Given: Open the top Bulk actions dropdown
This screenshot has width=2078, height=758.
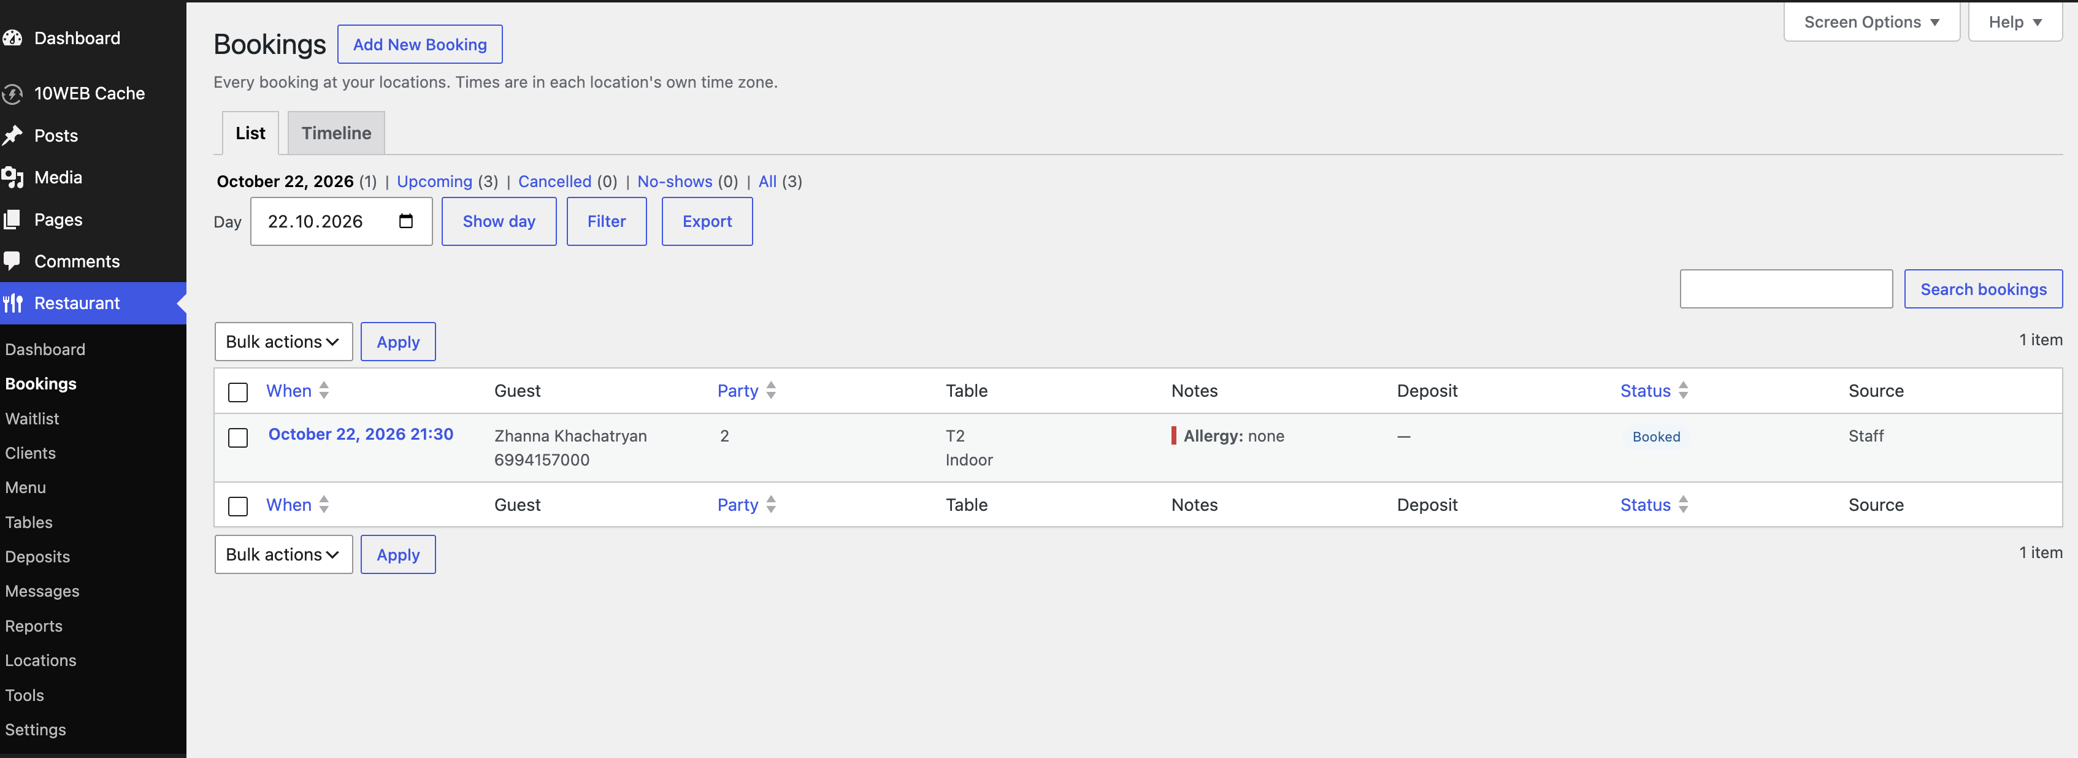Looking at the screenshot, I should click(283, 342).
